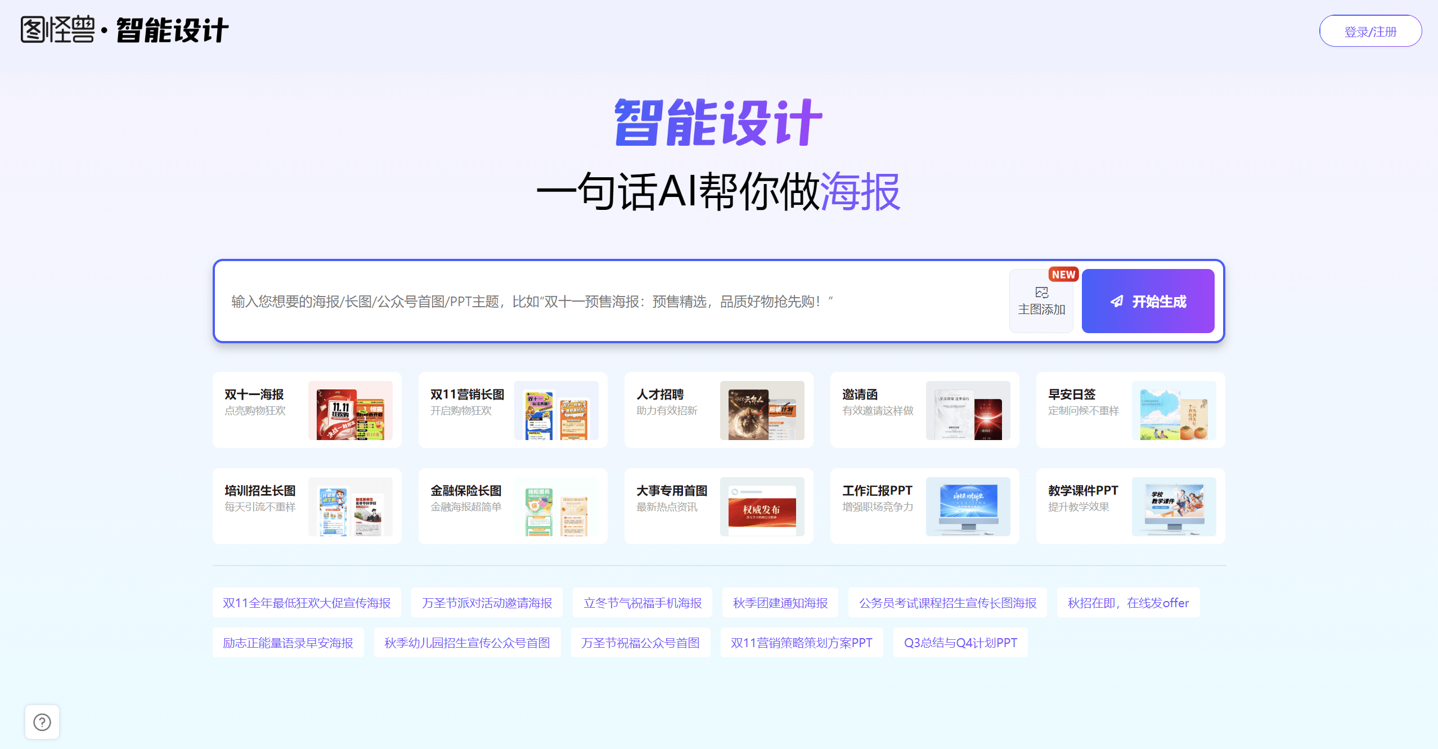Open the 主图添加 image upload tool
Screen dimensions: 1438x749
[1041, 301]
